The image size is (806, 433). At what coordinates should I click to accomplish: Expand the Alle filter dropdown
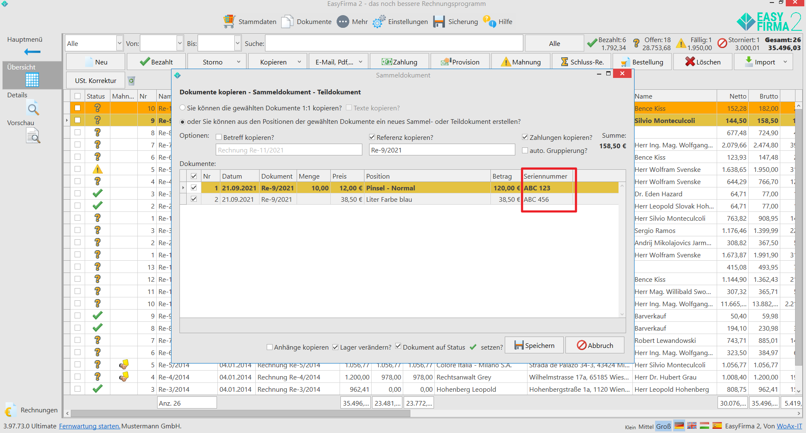click(119, 43)
